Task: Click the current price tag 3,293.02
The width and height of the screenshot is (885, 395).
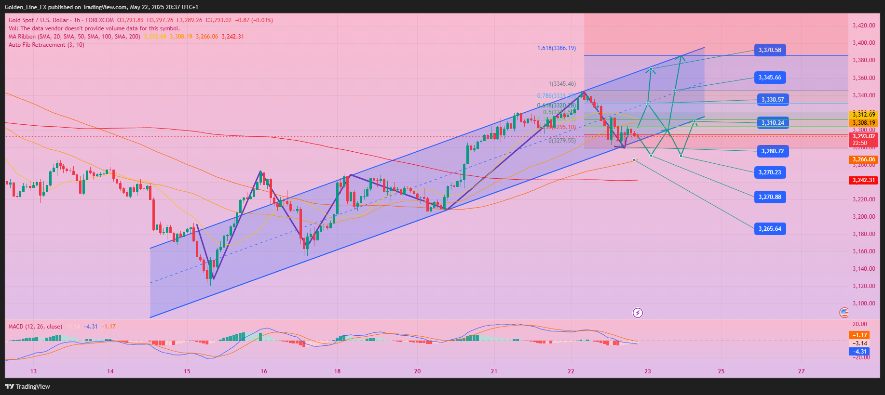Action: point(863,140)
